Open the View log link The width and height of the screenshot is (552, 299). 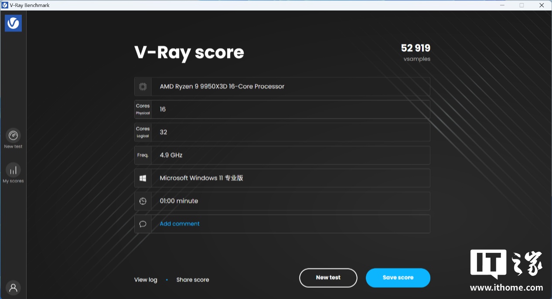point(146,280)
